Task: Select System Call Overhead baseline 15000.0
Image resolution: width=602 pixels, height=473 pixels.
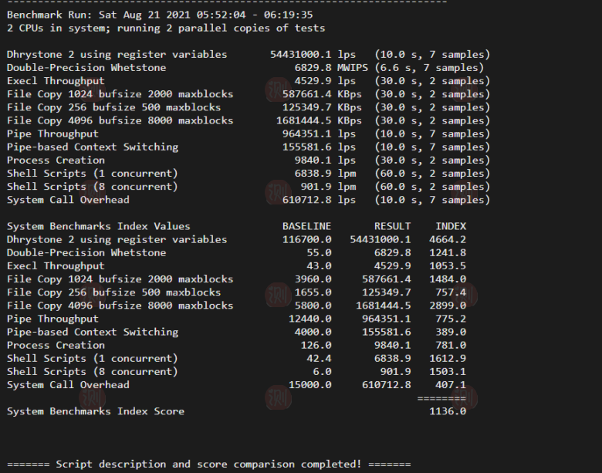Action: (x=309, y=386)
